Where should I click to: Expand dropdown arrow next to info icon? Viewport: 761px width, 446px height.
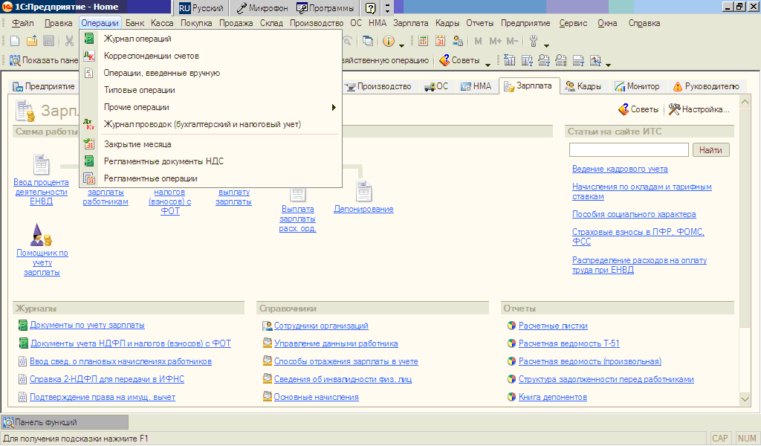click(401, 45)
